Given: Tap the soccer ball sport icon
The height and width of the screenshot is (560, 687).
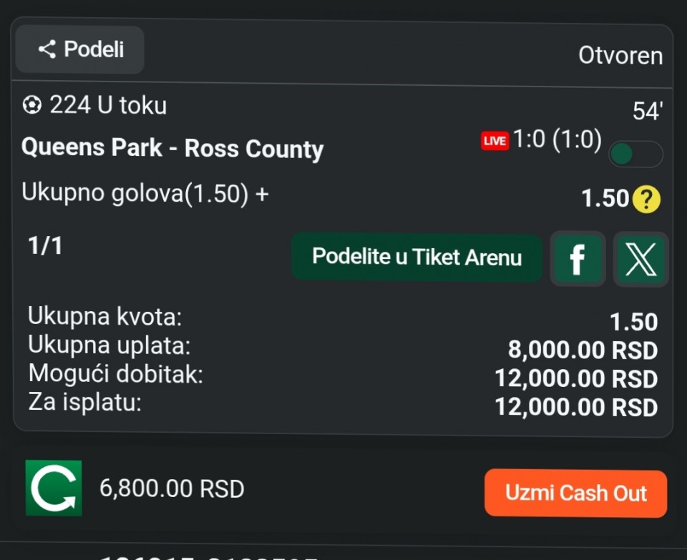Looking at the screenshot, I should (32, 106).
